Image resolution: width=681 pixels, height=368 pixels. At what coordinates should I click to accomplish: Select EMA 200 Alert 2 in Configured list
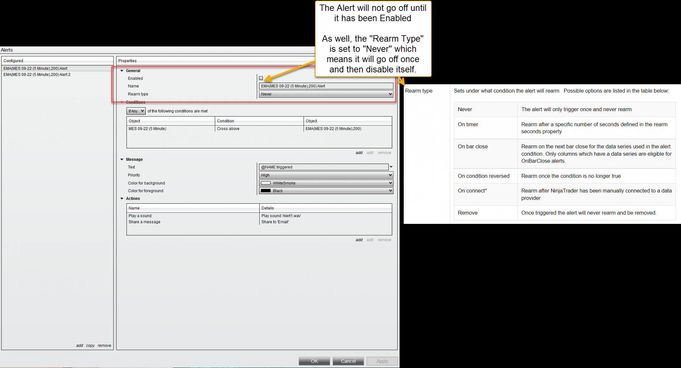57,75
